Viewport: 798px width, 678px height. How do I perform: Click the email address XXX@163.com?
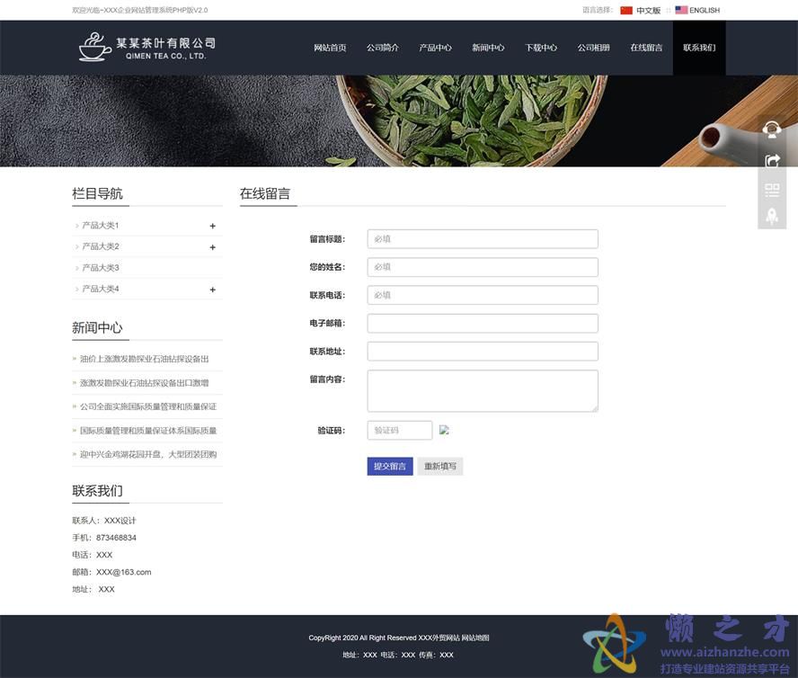pos(126,572)
